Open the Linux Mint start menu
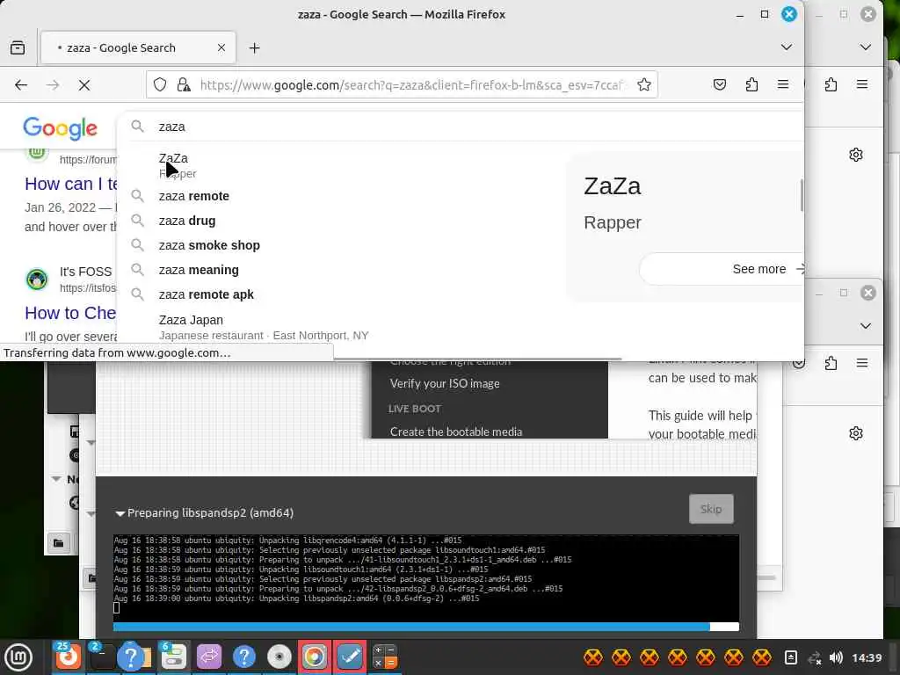Viewport: 900px width, 675px height. point(18,657)
